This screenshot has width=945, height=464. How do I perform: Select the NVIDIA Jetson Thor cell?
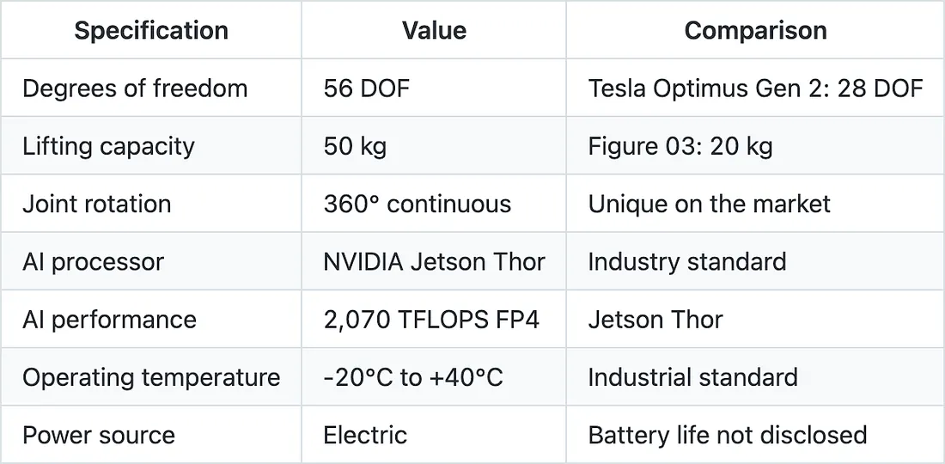[x=435, y=261]
